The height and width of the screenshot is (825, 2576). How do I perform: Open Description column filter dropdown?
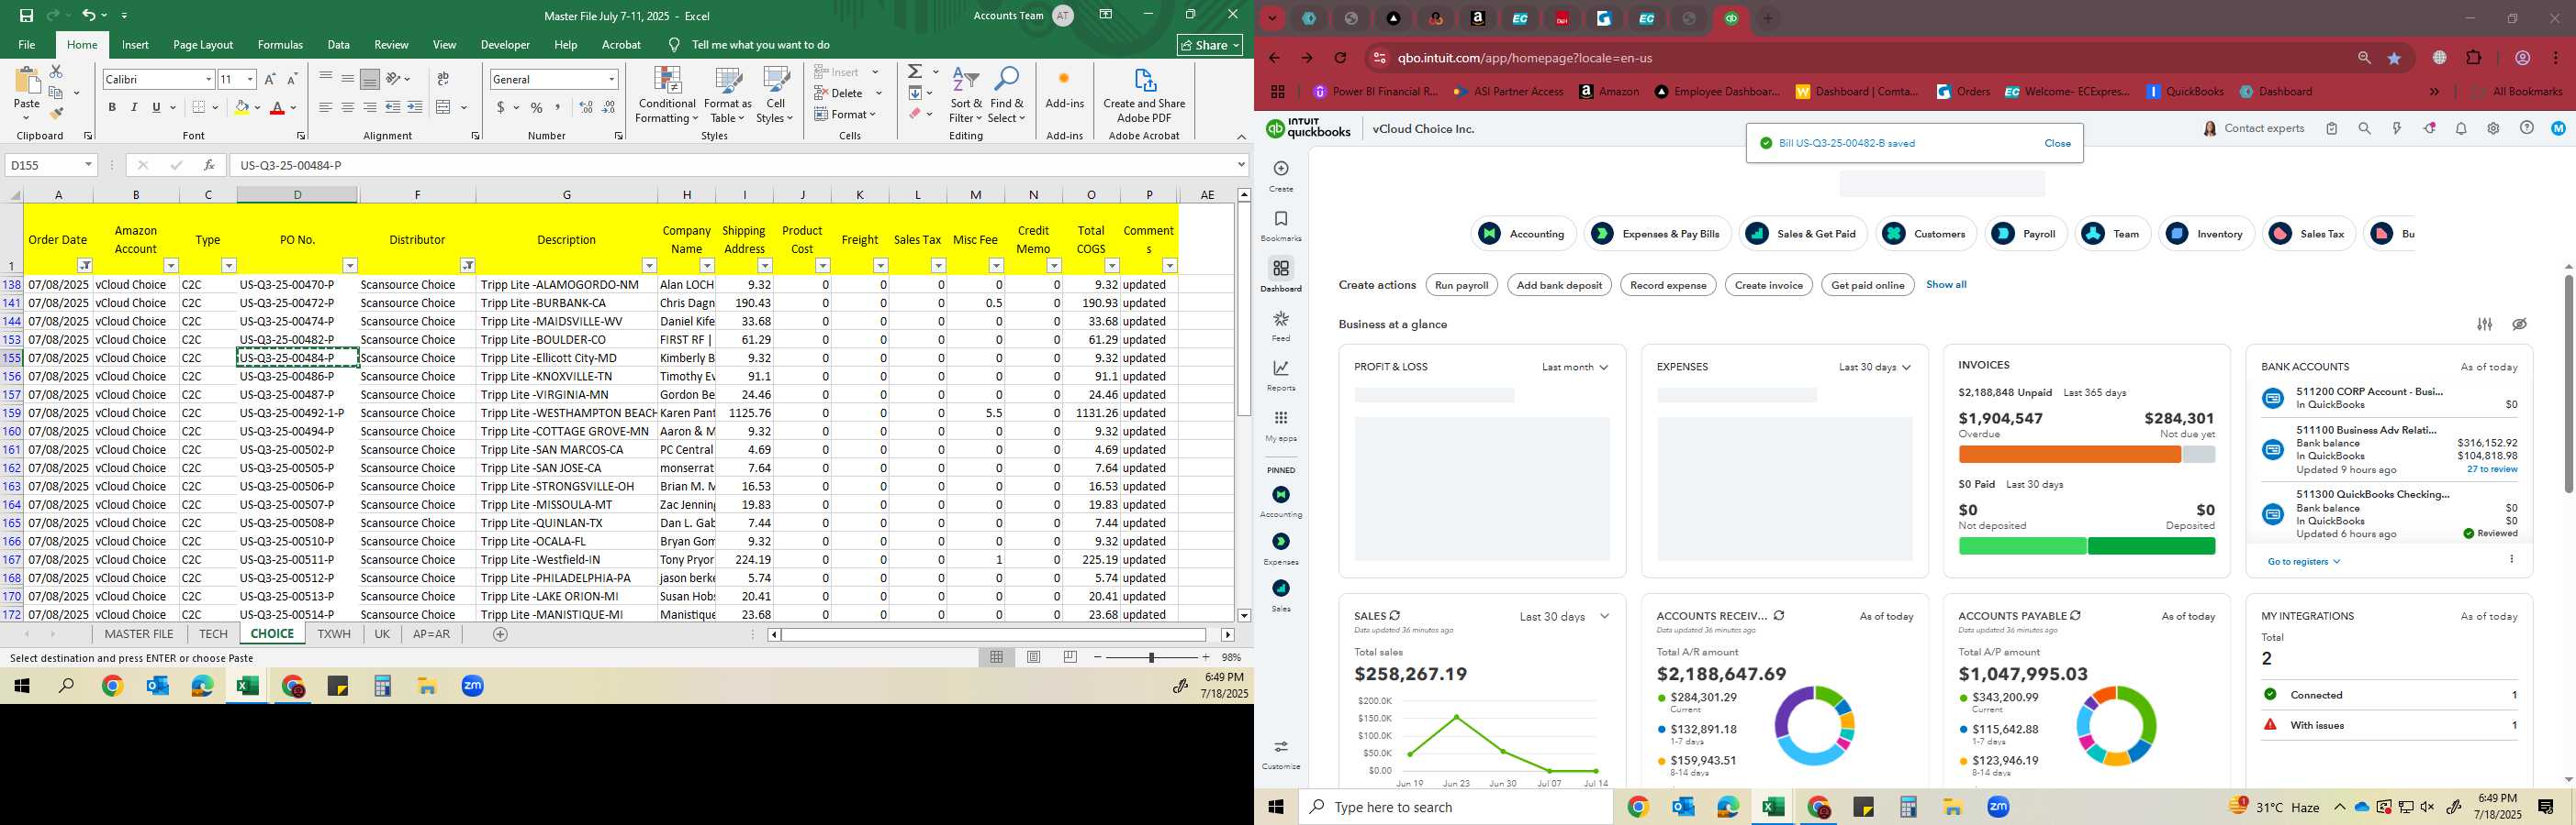(649, 266)
